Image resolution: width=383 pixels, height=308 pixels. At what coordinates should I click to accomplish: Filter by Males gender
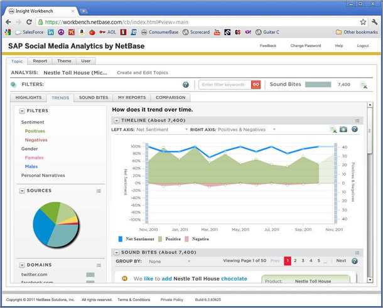(31, 166)
